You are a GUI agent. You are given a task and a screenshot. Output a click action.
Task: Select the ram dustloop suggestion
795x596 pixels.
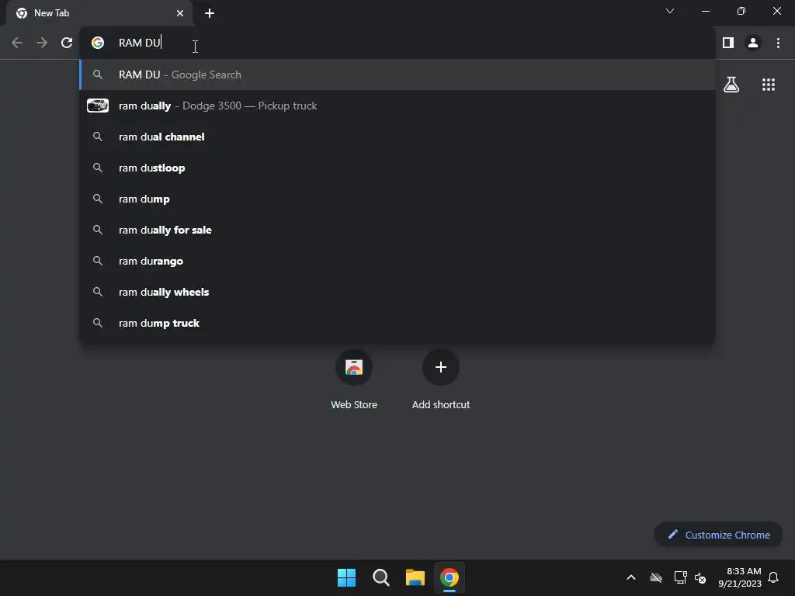point(397,168)
